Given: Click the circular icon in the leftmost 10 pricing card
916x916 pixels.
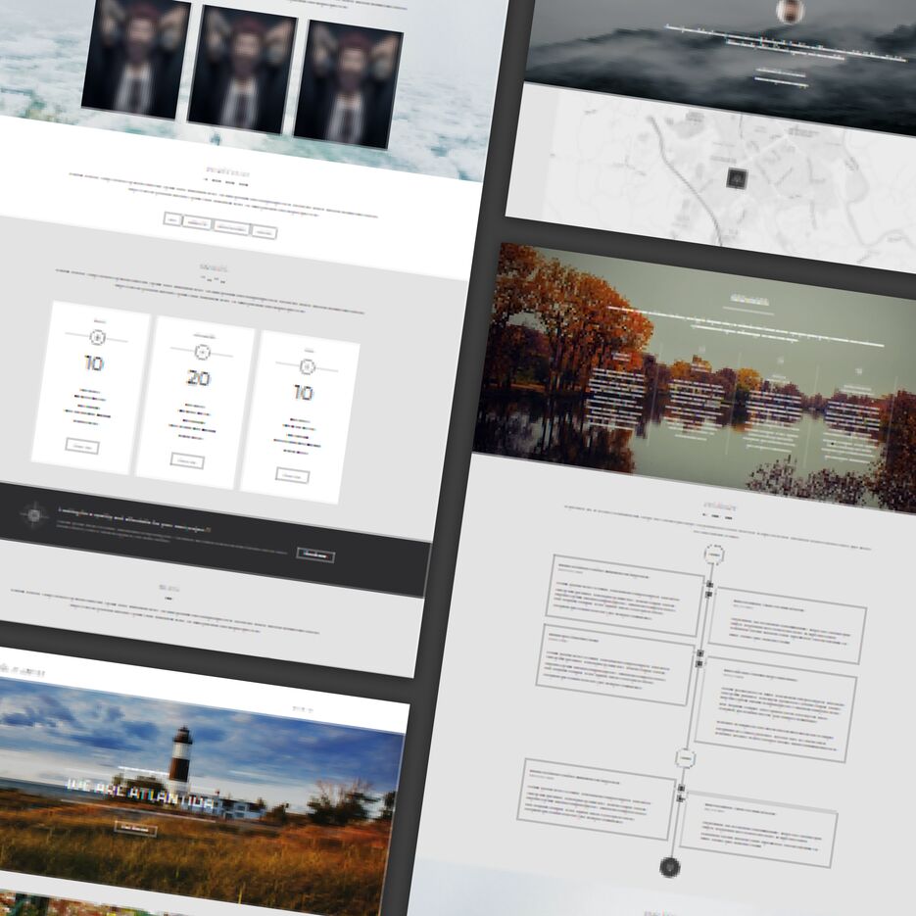Looking at the screenshot, I should click(97, 337).
